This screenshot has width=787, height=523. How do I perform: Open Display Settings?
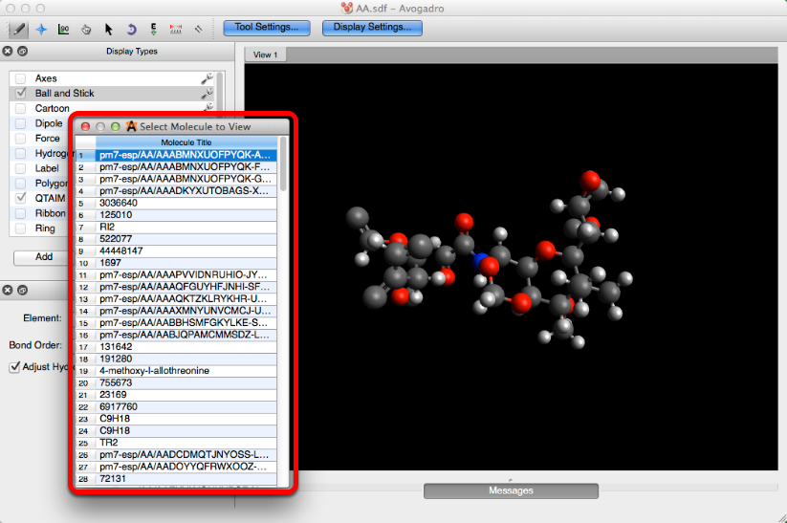pos(372,27)
